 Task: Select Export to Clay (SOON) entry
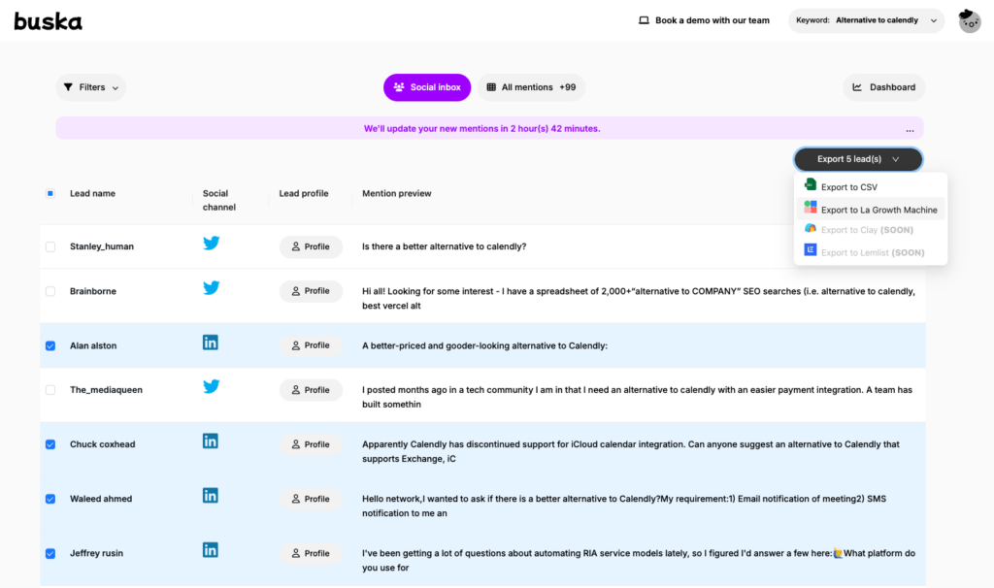click(x=871, y=230)
